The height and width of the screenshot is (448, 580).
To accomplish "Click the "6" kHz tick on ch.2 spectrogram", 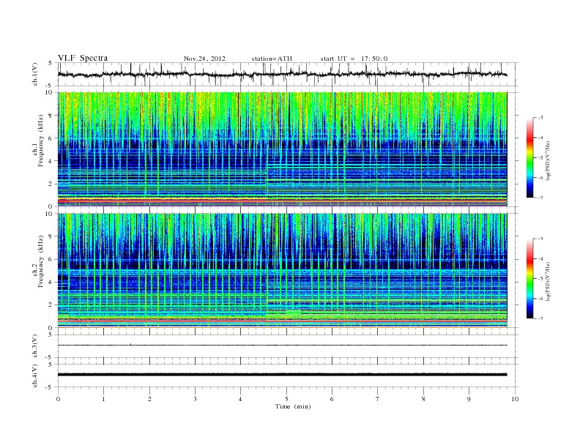I will [51, 259].
